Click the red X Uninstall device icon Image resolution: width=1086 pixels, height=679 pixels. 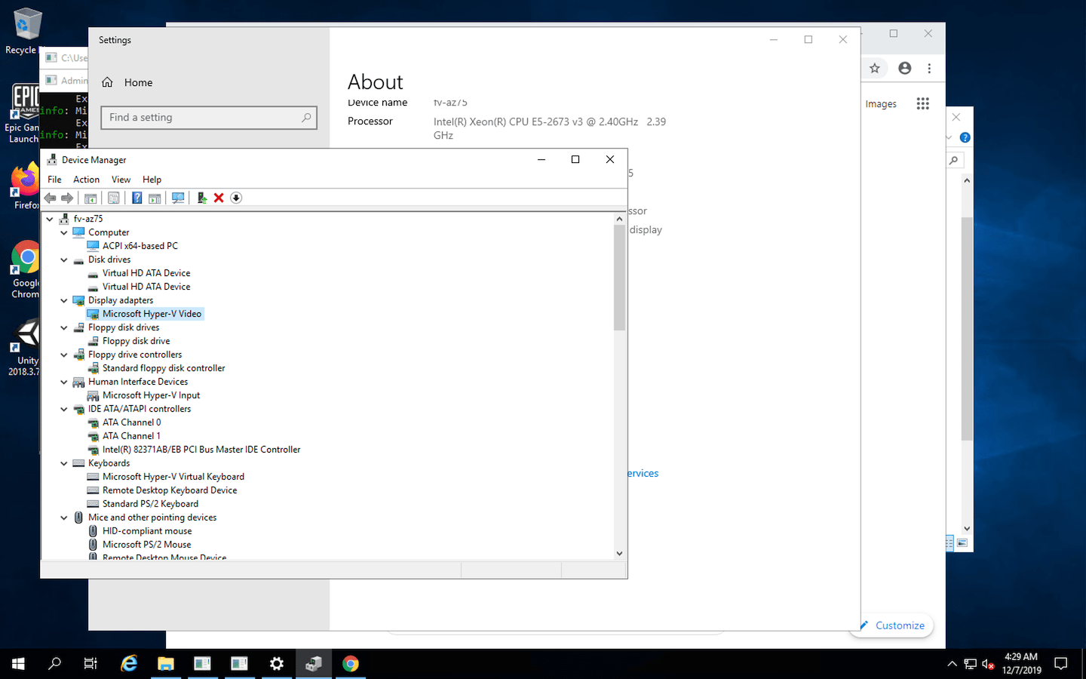click(219, 198)
